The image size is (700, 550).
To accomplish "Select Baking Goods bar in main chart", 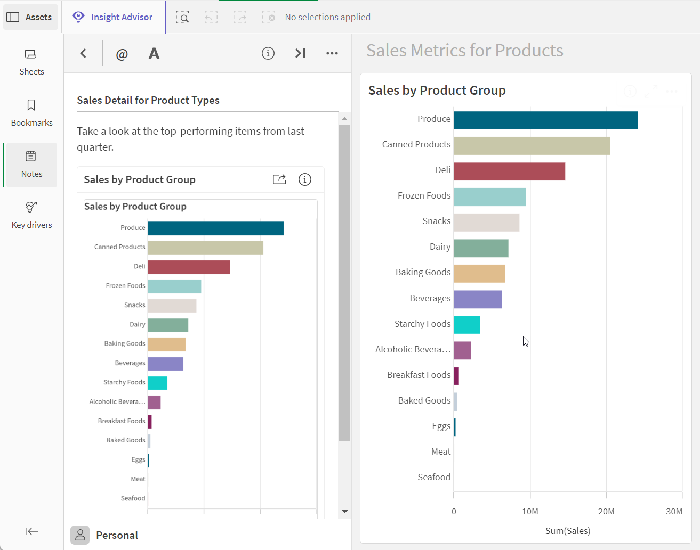I will [x=479, y=274].
